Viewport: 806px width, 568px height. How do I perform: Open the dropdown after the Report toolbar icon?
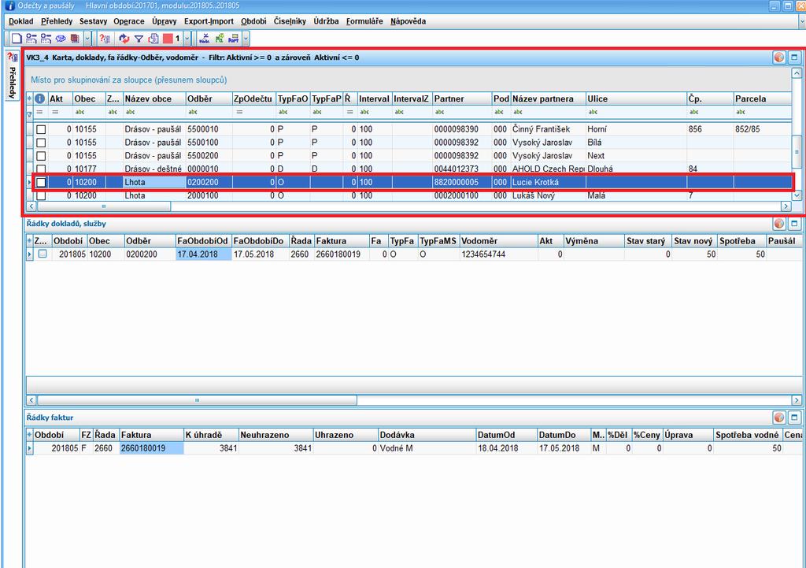point(246,39)
